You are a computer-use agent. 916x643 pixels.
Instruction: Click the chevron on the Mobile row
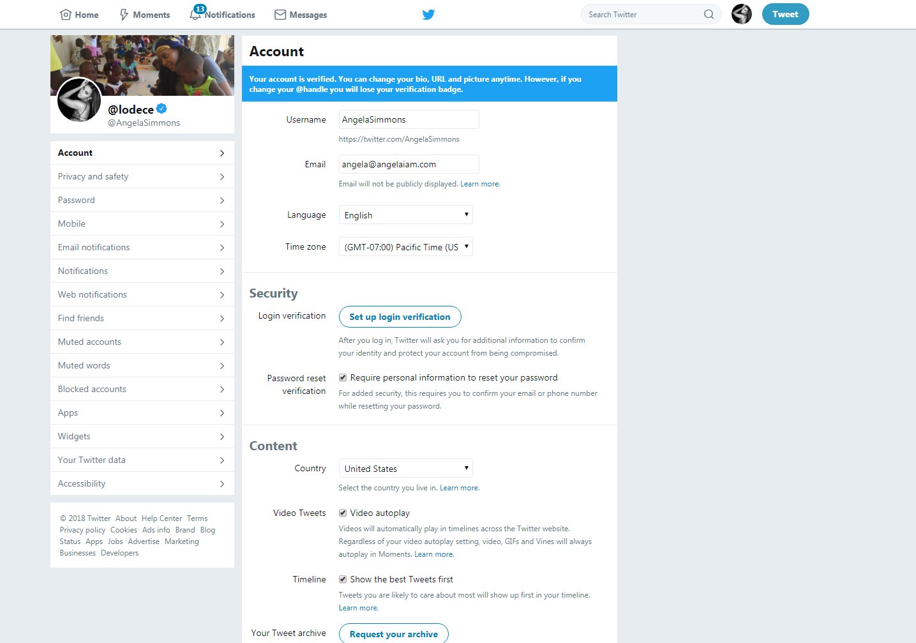[x=222, y=224]
